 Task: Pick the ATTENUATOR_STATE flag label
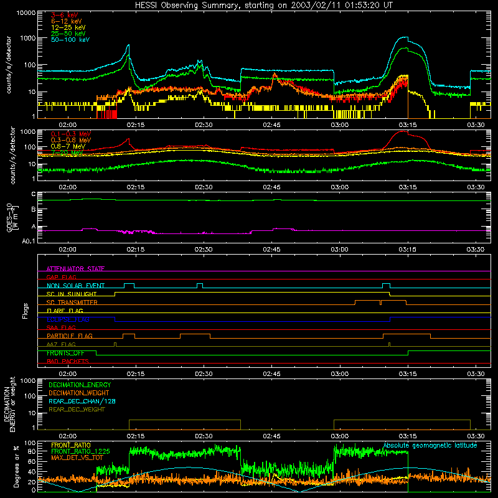pos(75,269)
